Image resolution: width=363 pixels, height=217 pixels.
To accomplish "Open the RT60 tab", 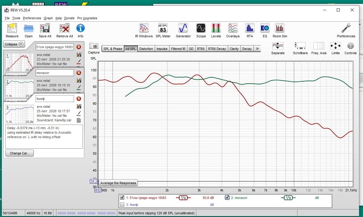I will coord(201,49).
